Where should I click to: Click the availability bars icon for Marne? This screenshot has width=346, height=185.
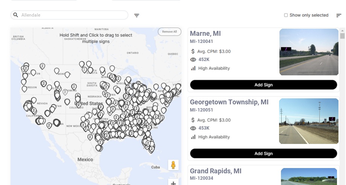click(x=193, y=68)
